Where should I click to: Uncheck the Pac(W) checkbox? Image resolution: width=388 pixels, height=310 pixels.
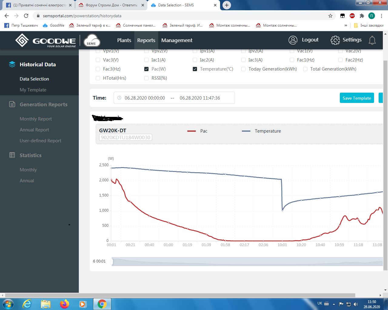point(146,69)
